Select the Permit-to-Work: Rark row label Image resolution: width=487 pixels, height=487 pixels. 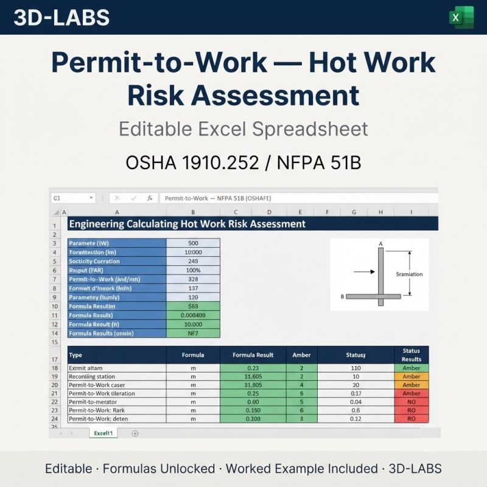coord(117,410)
